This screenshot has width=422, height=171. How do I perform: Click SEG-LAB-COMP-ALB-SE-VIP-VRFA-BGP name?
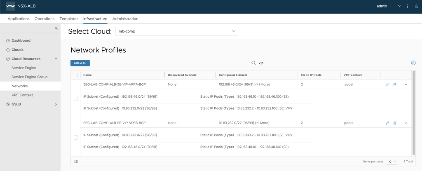tap(115, 84)
